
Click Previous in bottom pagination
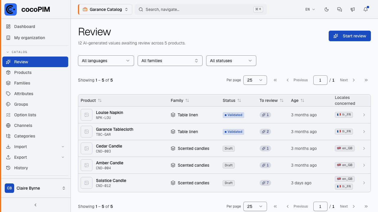(297, 206)
